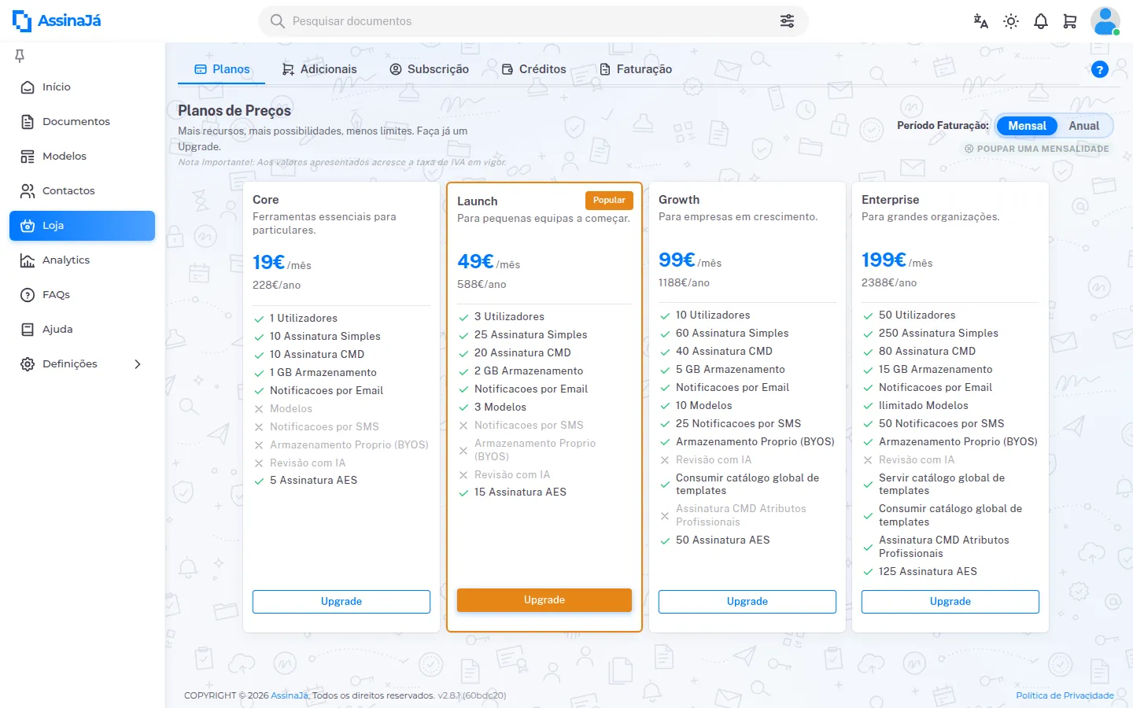Go to the Faturação tab
The height and width of the screenshot is (708, 1133).
(636, 69)
